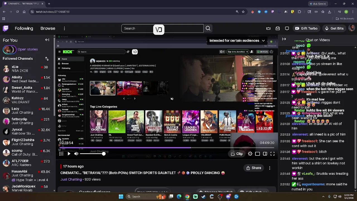Open the chapters list icon in player
The image size is (357, 201).
[61, 154]
